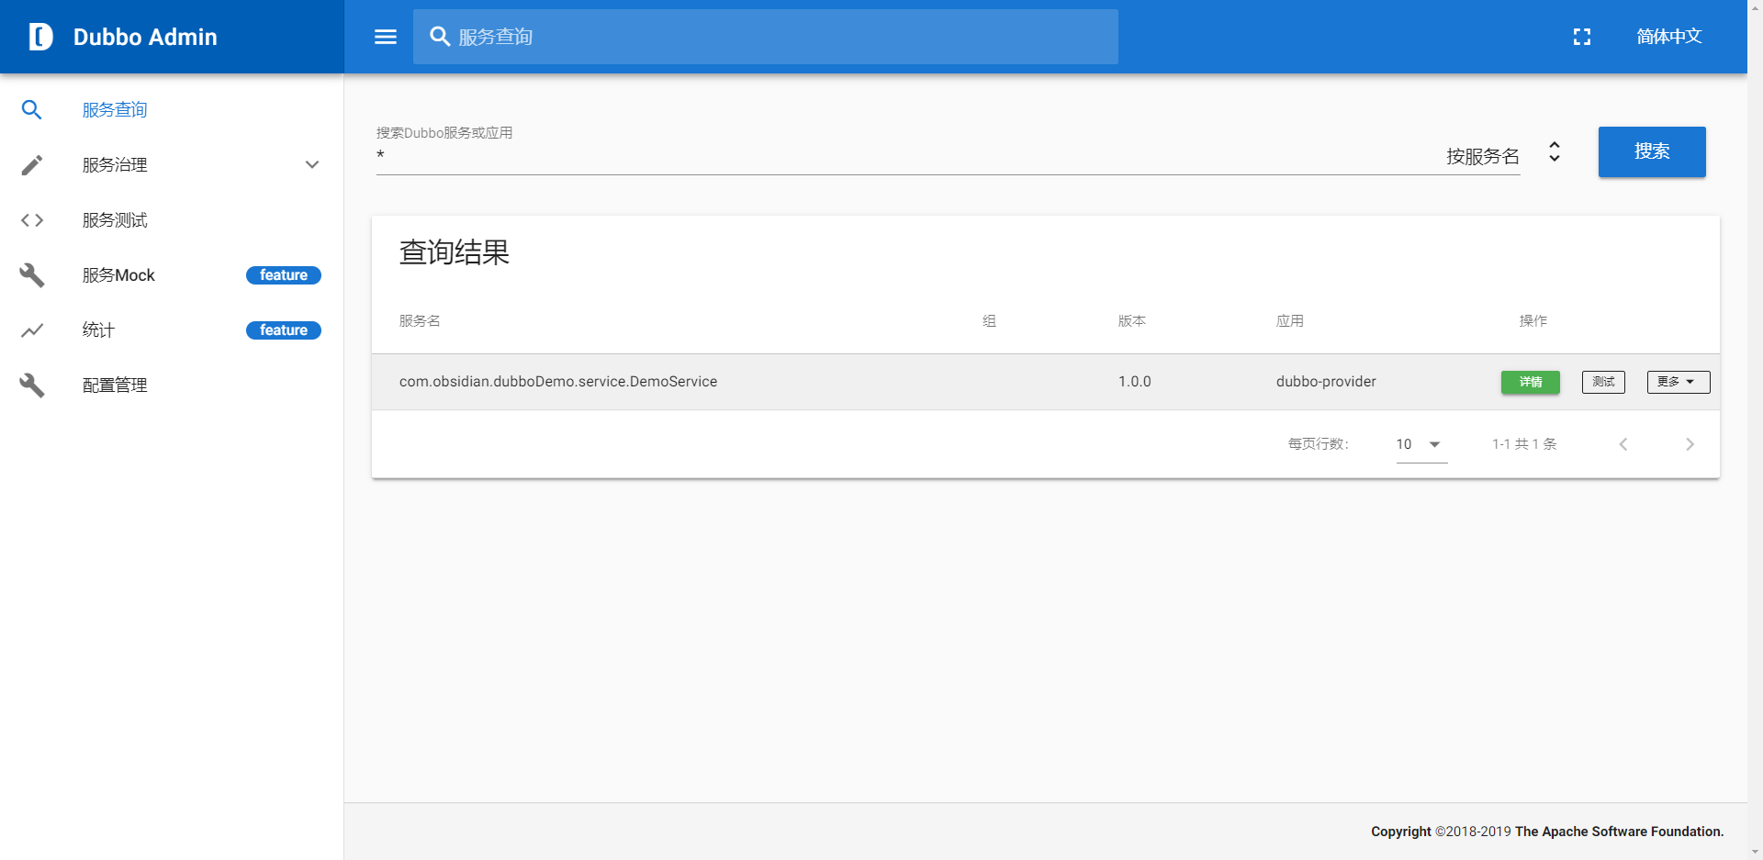
Task: Click the 查询结果 heading
Action: [x=455, y=252]
